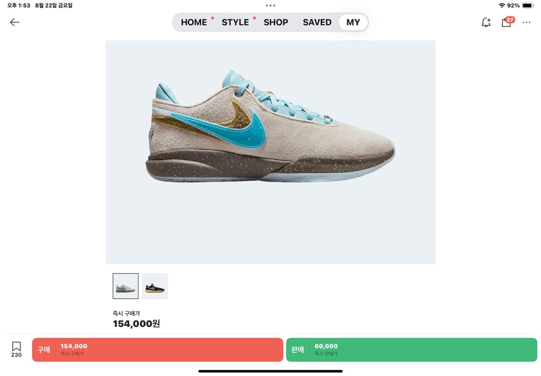Switch to the HOME tab
Screen dimensions: 541x376
pos(194,23)
